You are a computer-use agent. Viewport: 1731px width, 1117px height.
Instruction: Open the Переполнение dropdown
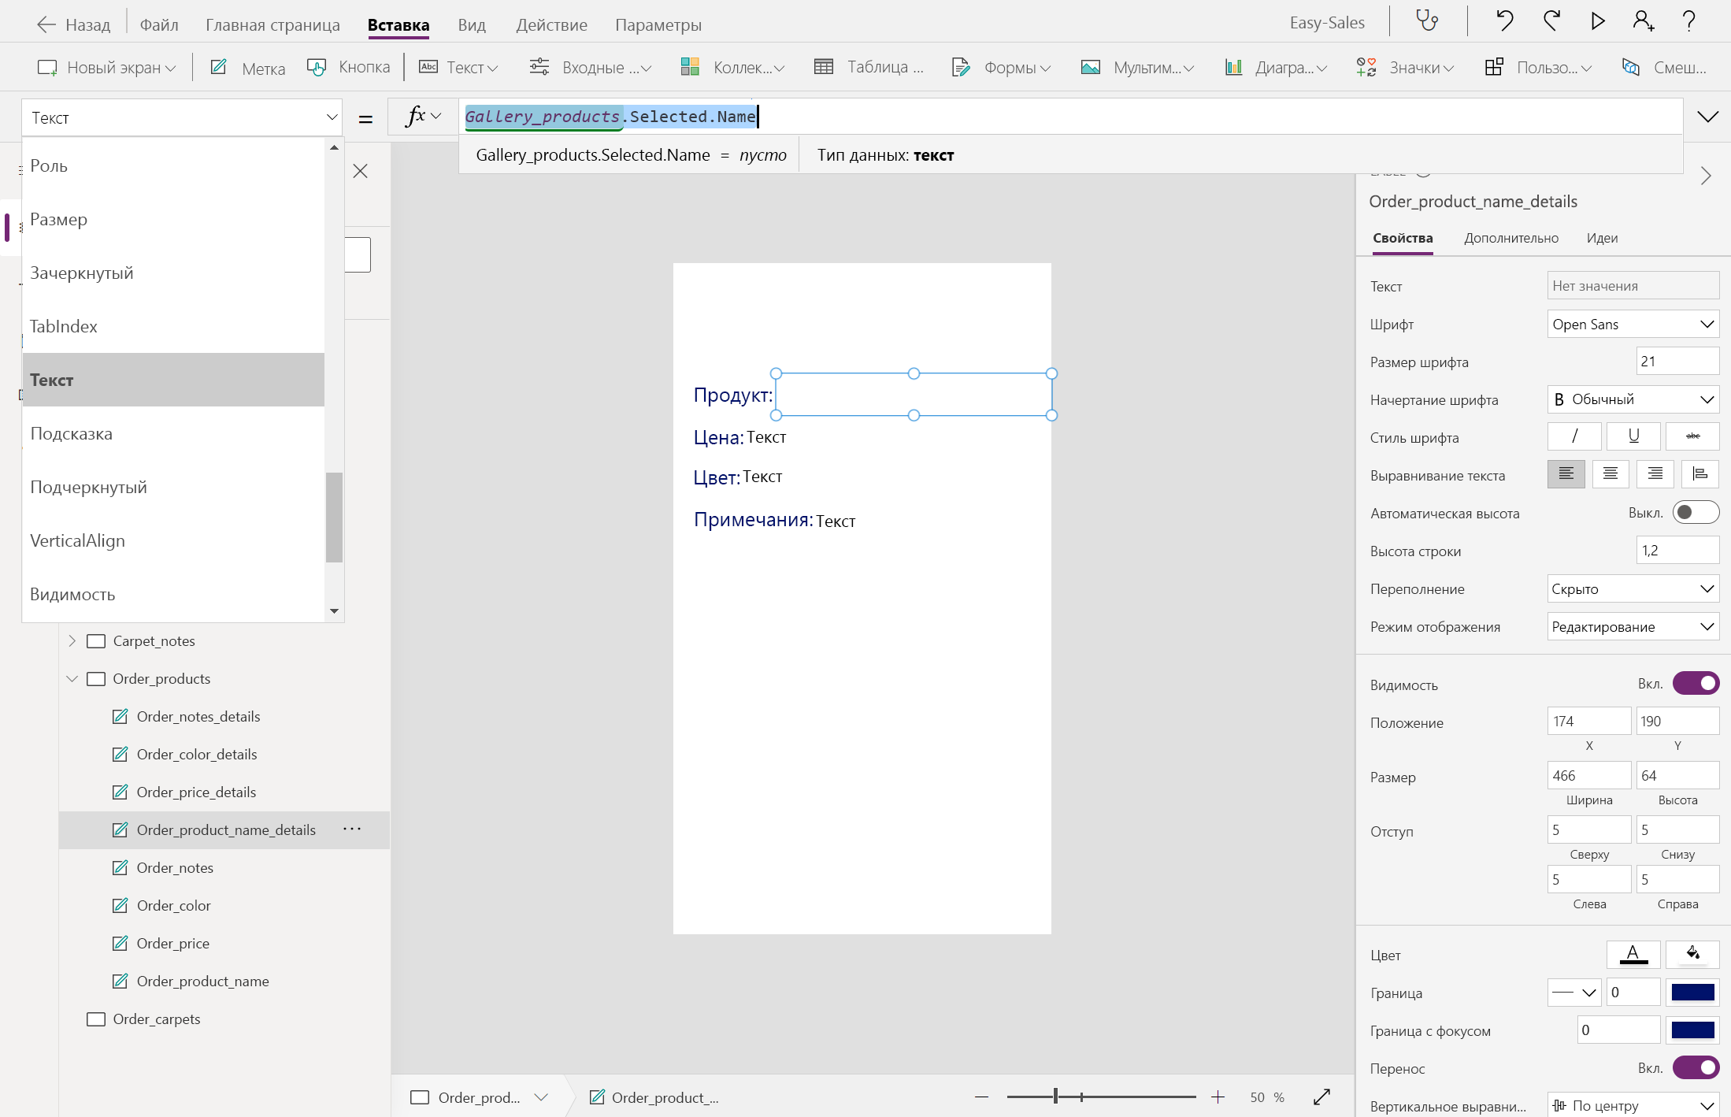1632,589
